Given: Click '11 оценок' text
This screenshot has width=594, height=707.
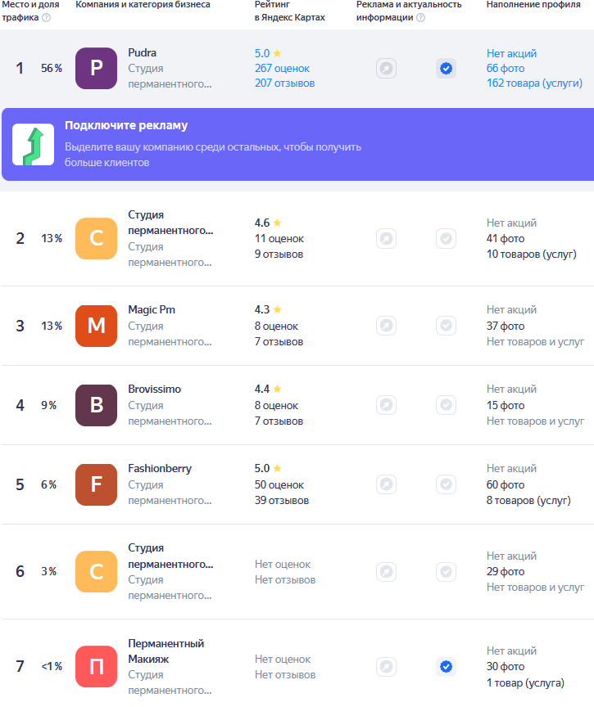Looking at the screenshot, I should [x=279, y=238].
